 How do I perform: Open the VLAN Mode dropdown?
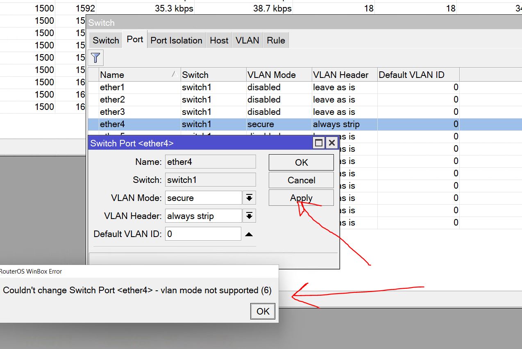click(x=249, y=198)
